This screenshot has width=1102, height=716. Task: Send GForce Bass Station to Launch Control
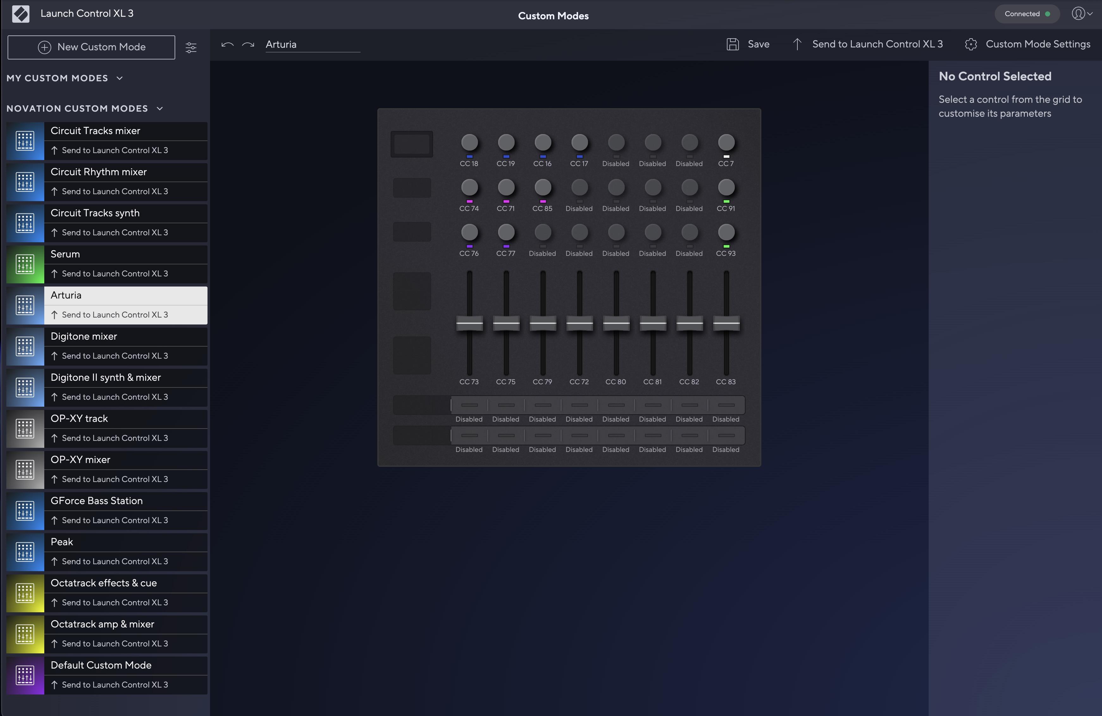(x=115, y=520)
